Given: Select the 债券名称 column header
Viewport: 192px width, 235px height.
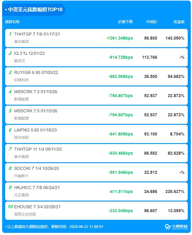Looking at the screenshot, I should (x=12, y=22).
